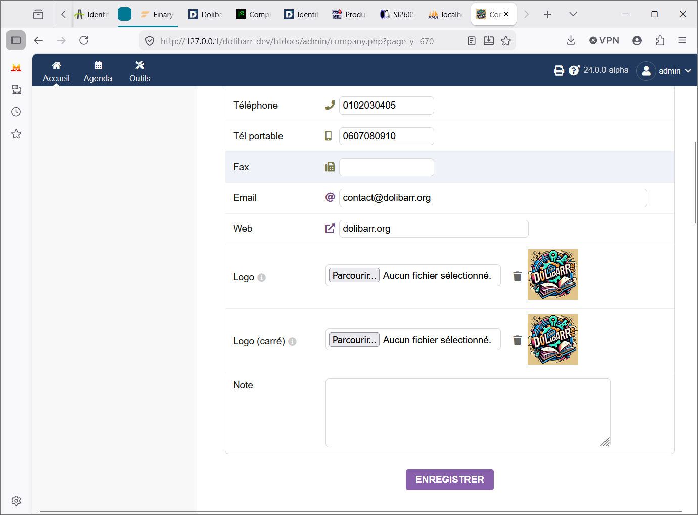The width and height of the screenshot is (698, 515).
Task: Open the Logo (carré) thumbnail image
Action: [553, 339]
